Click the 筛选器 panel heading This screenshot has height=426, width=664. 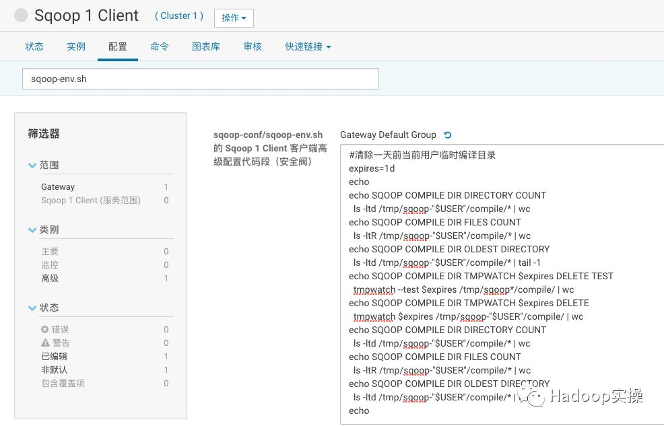[x=44, y=134]
